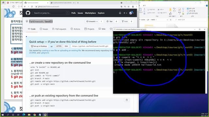Reload the GitHub page

(32, 6)
